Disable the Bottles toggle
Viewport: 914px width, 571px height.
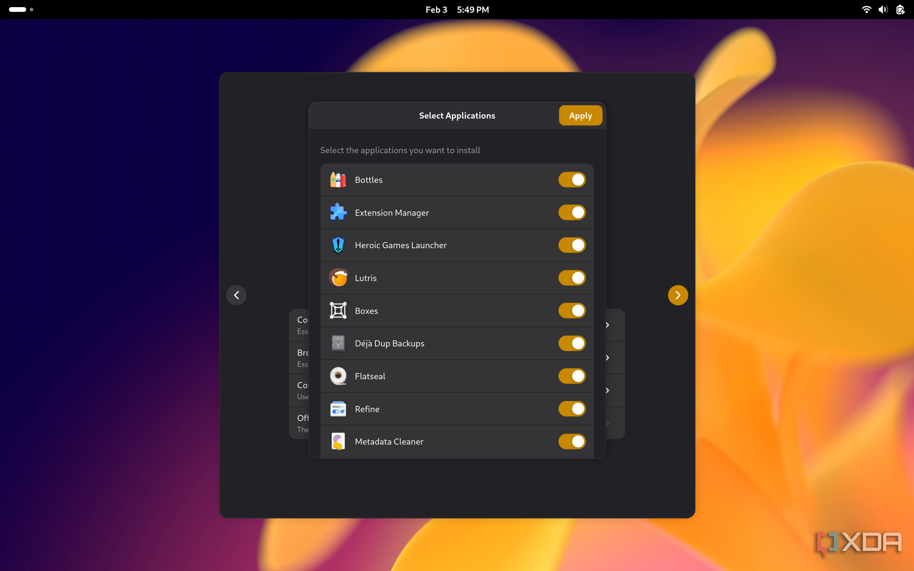pos(572,180)
